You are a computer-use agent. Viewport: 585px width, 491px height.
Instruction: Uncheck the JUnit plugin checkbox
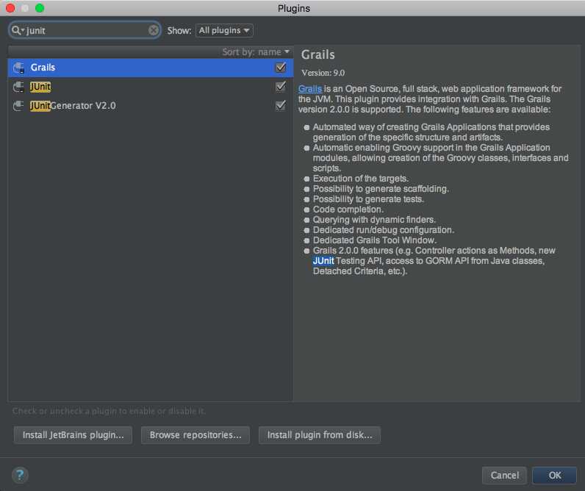[x=280, y=87]
